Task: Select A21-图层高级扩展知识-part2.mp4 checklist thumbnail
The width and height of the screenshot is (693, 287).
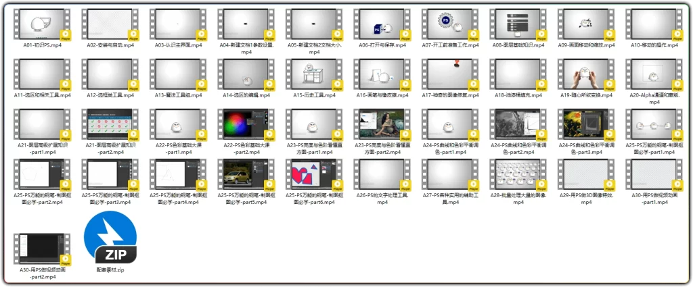Action: coord(110,125)
